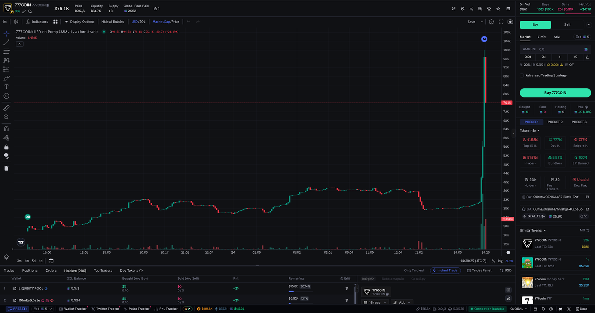The image size is (595, 313).
Task: Open the chart layout grid icon
Action: tap(55, 22)
